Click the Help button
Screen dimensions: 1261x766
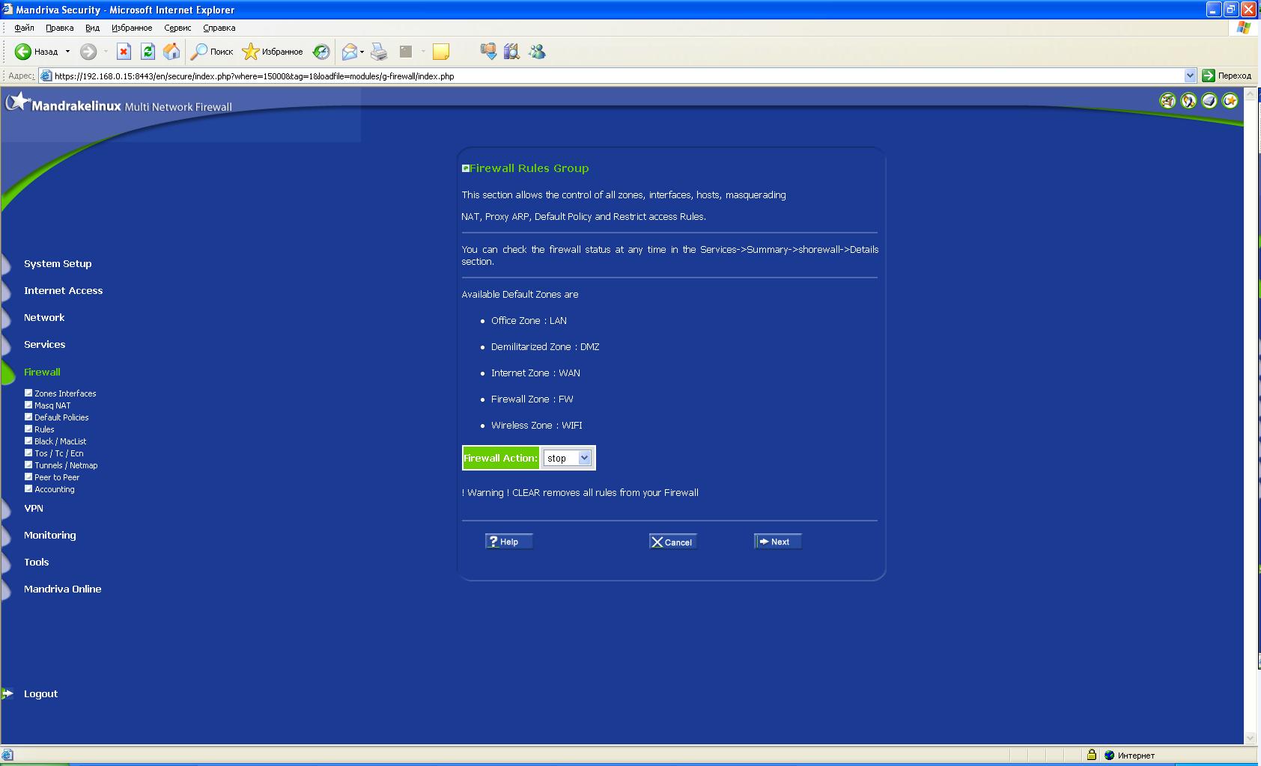[509, 542]
